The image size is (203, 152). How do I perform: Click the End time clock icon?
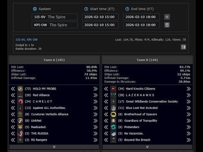[127, 9]
